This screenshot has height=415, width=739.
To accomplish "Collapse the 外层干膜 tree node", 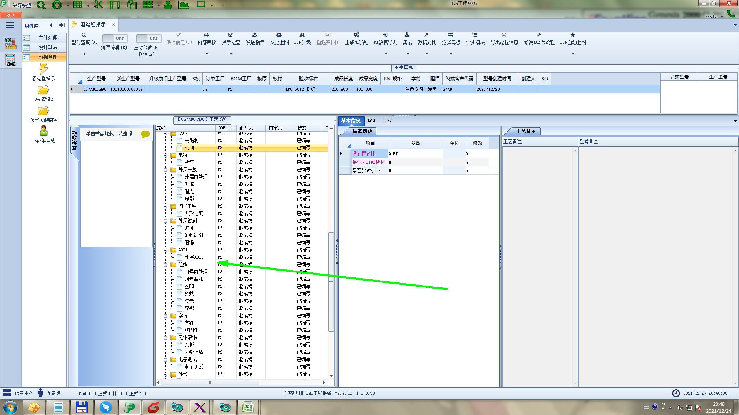I will [x=166, y=170].
